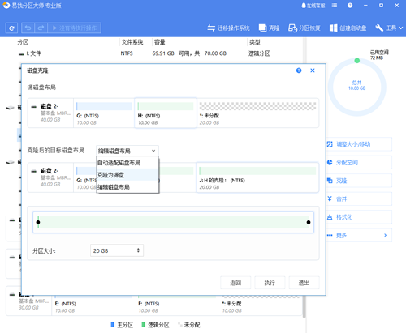Open 分区恢复 partition recovery tool
406x333 pixels.
click(304, 28)
